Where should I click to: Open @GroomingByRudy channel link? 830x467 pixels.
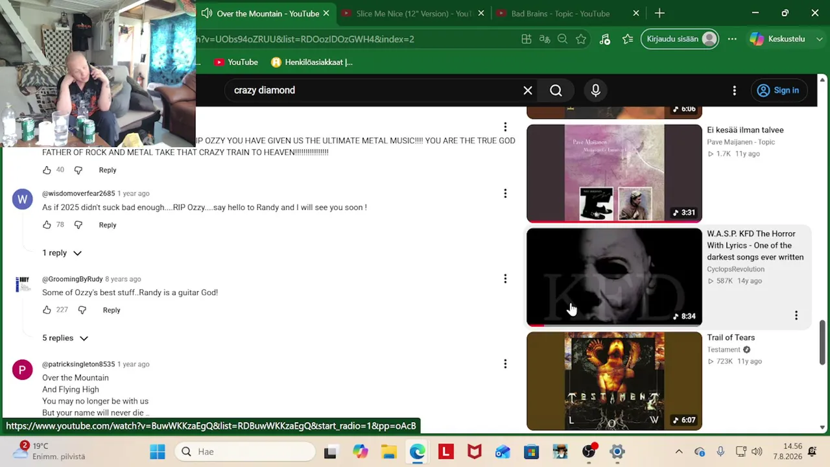(73, 279)
